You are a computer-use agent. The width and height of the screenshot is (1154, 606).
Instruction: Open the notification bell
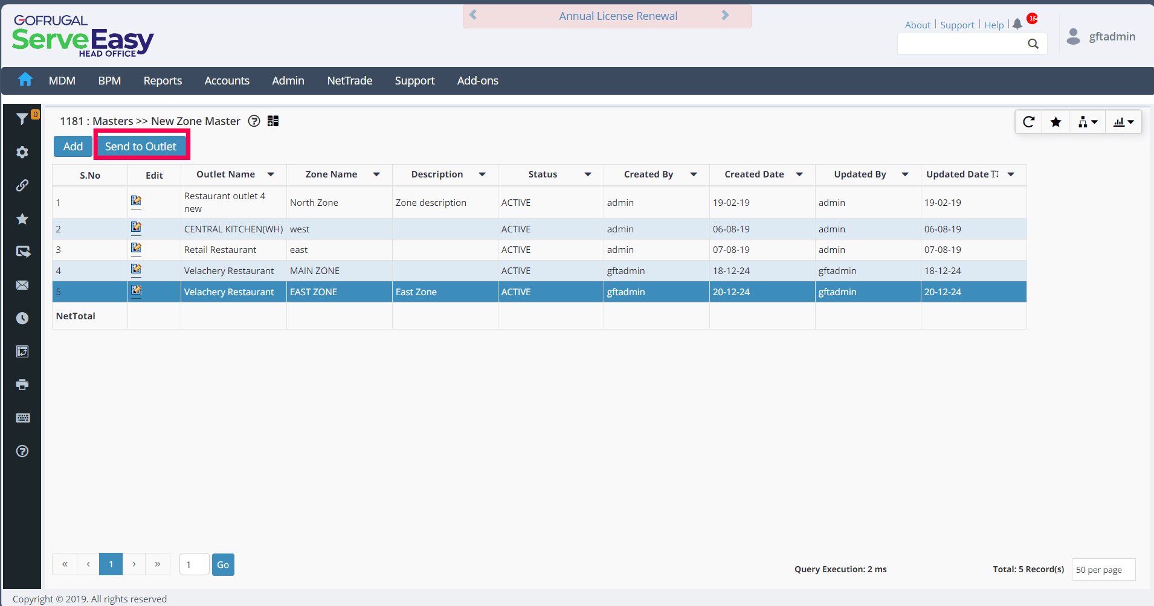[1017, 24]
